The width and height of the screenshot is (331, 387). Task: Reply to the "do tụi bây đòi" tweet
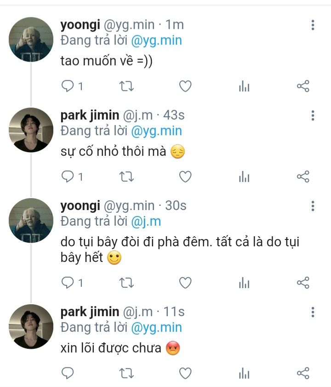[68, 283]
